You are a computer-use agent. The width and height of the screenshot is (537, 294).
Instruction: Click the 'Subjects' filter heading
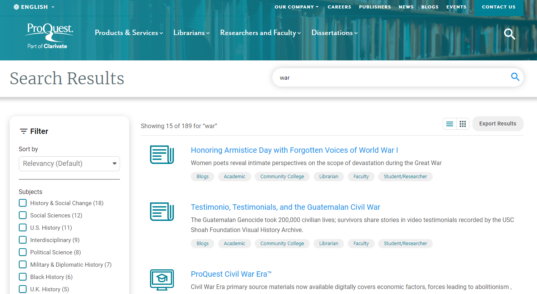30,192
